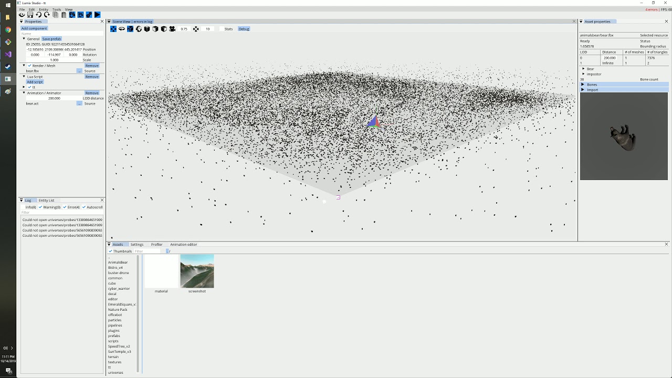This screenshot has height=378, width=672.
Task: Toggle the Warning(0) log filter checkbox
Action: coord(40,207)
